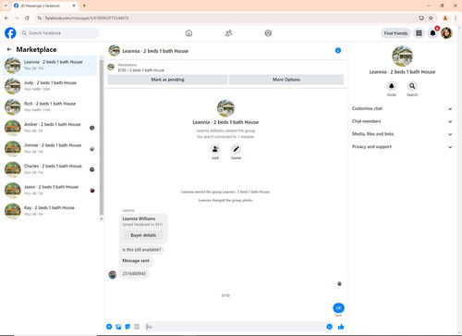Search in conversation magnifier icon
This screenshot has width=462, height=336.
[x=412, y=86]
